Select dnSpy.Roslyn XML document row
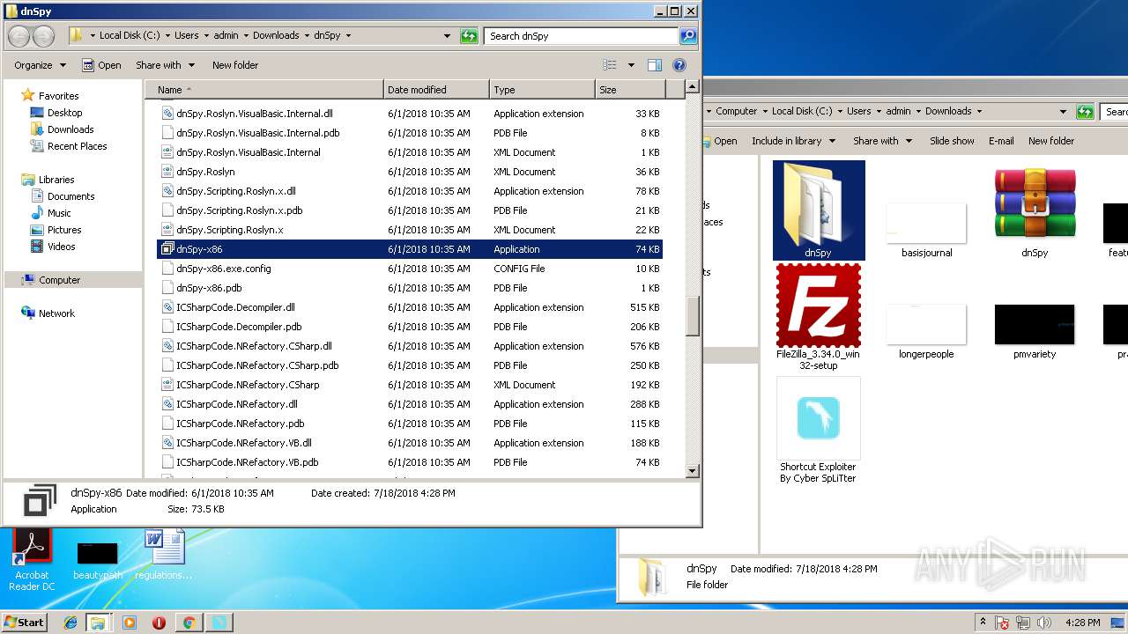1128x634 pixels. [410, 172]
